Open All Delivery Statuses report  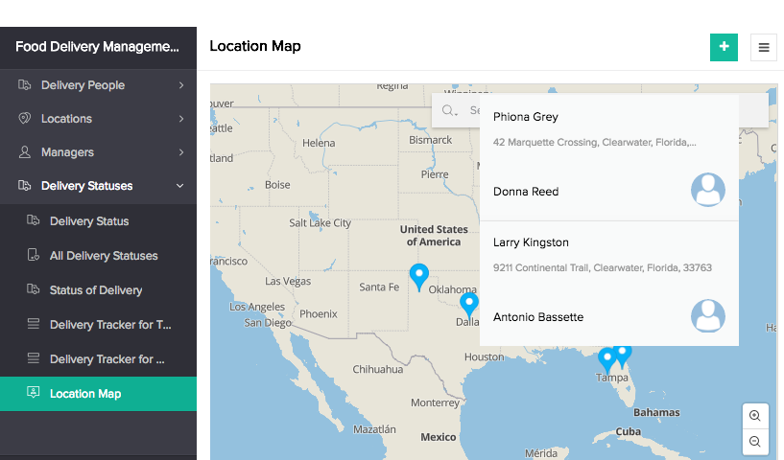[x=98, y=255]
